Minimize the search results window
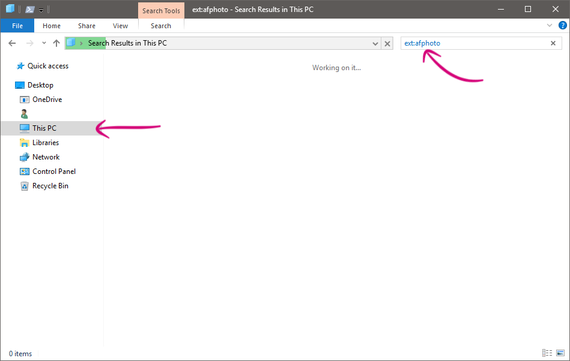 (501, 10)
